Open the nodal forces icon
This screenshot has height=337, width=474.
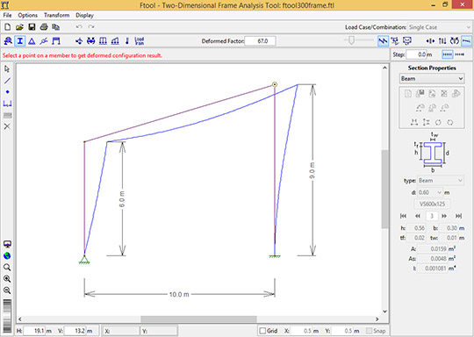coord(79,40)
